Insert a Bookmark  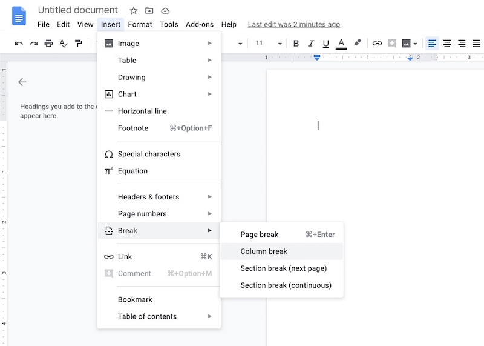click(159, 299)
